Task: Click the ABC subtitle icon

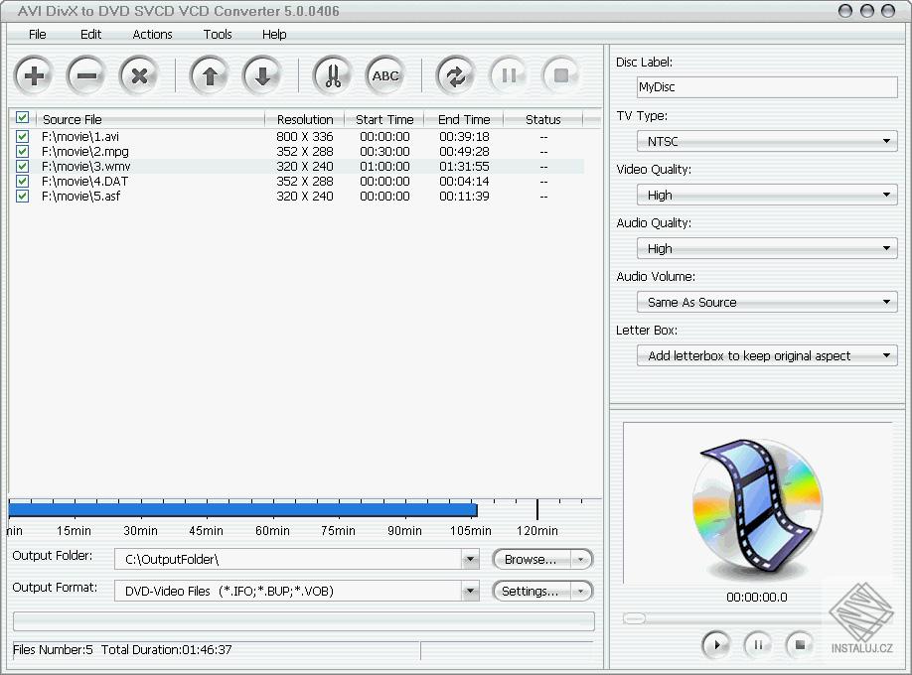Action: click(385, 74)
